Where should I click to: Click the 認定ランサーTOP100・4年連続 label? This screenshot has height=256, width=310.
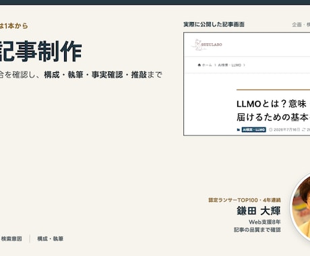[245, 200]
